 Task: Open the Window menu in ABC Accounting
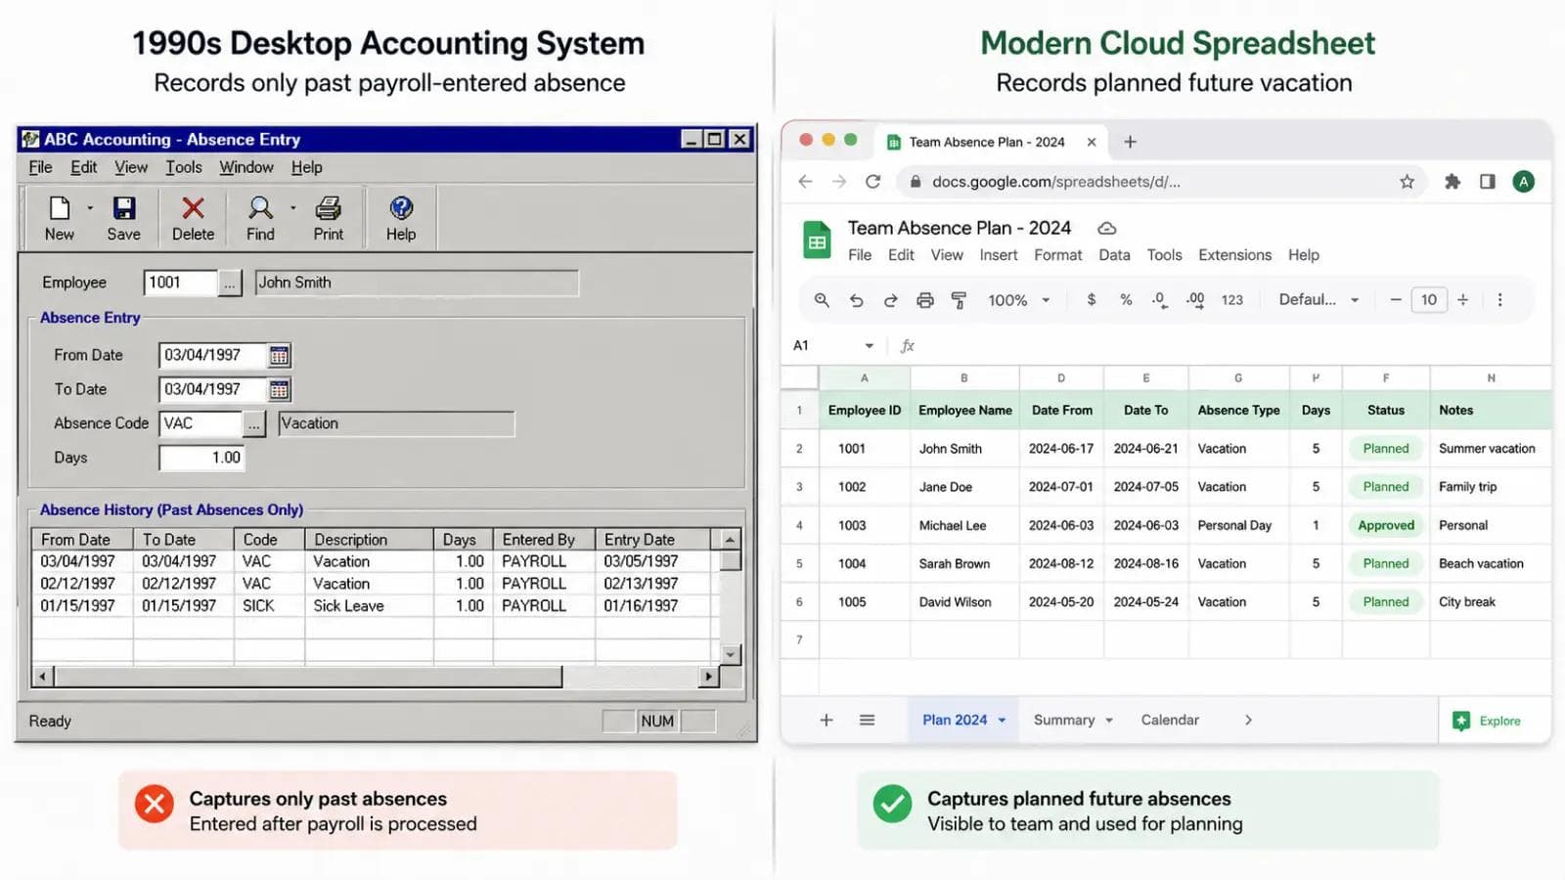click(246, 167)
